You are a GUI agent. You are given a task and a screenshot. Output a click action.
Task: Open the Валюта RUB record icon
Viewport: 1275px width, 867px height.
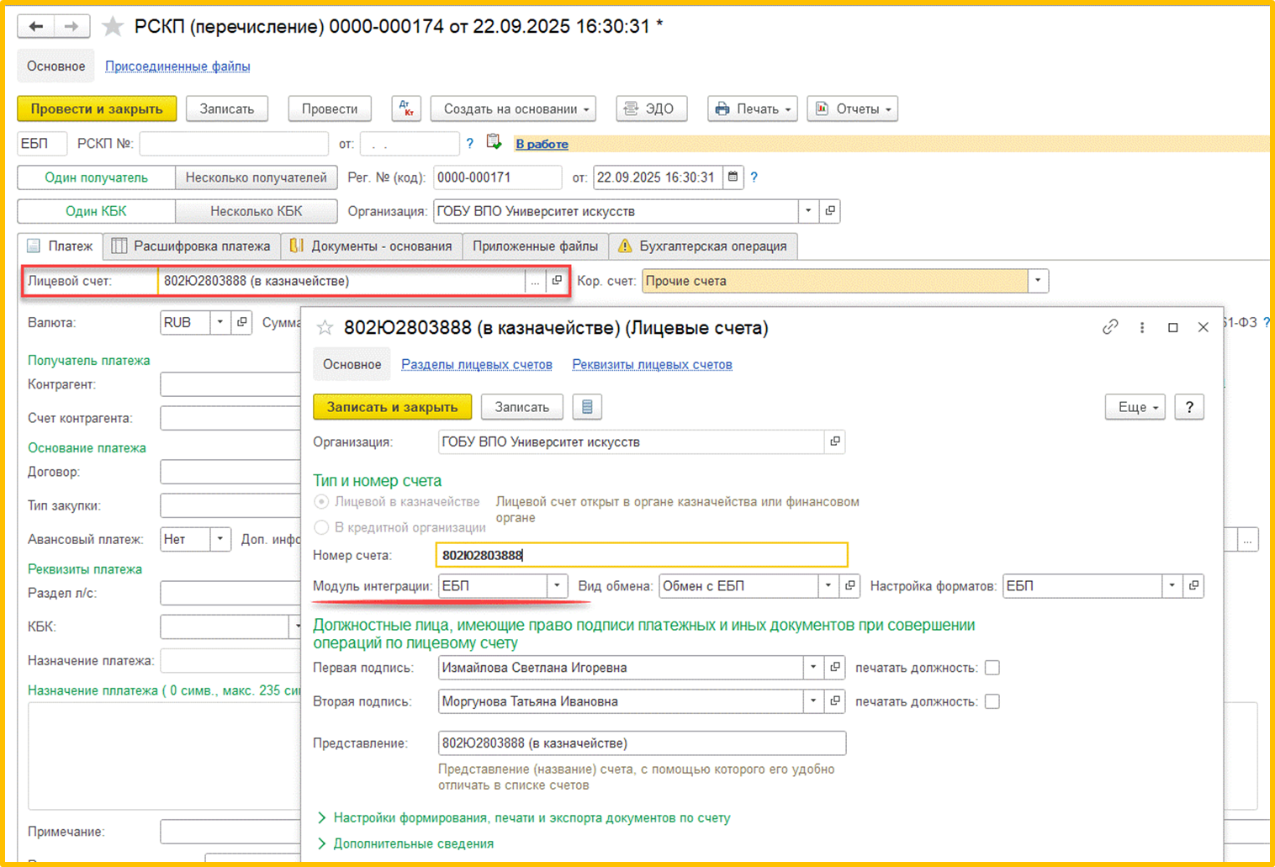[241, 323]
